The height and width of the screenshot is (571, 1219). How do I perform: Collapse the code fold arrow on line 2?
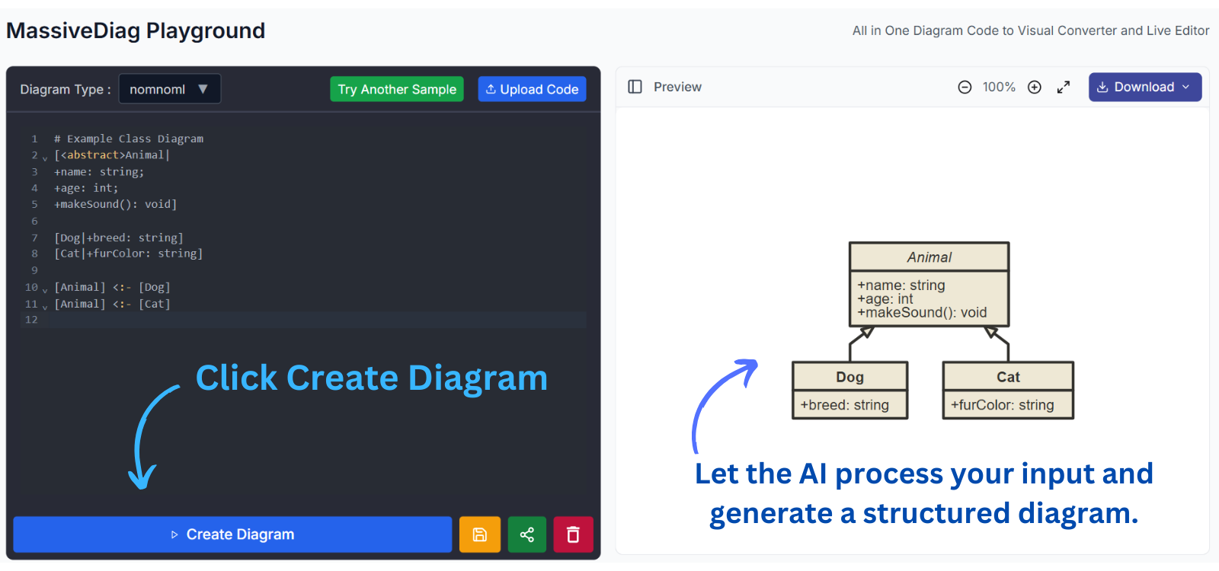45,158
